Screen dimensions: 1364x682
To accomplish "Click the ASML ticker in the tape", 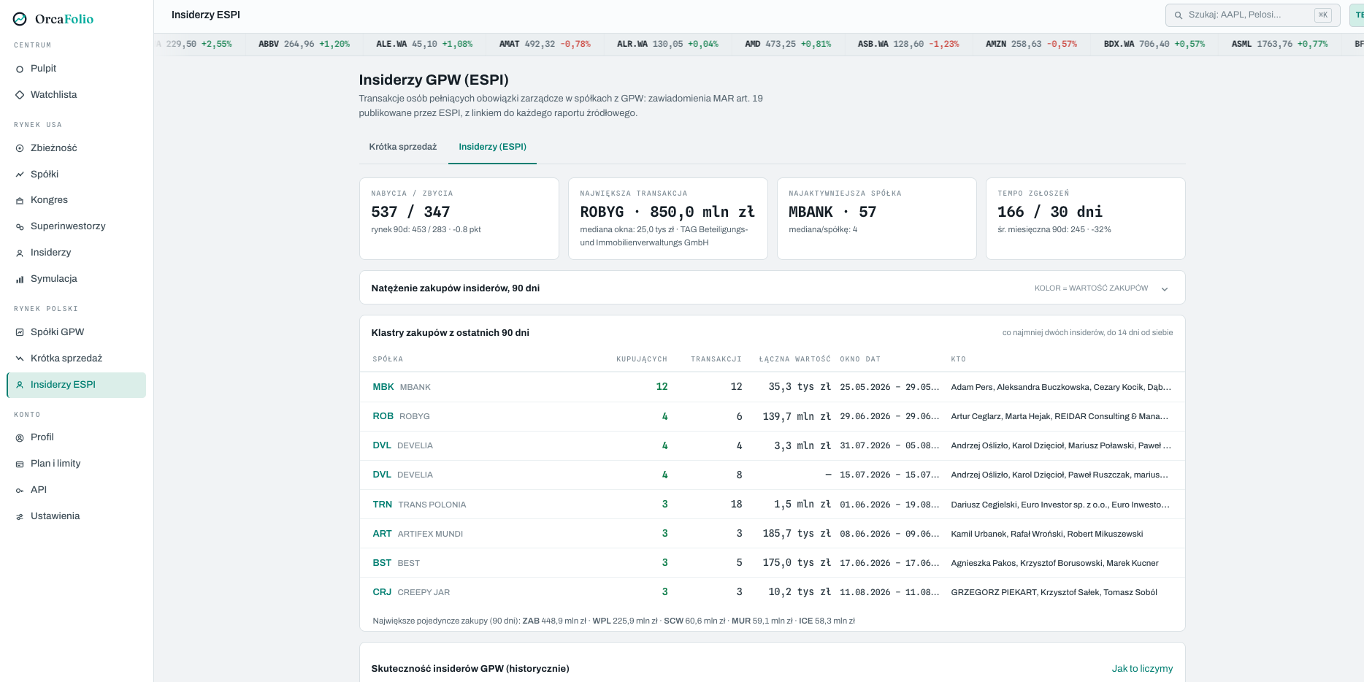I will coord(1279,44).
